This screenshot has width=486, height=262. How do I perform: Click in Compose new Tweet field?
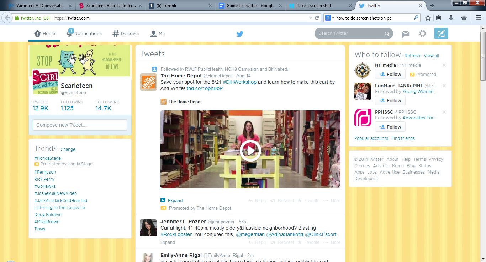[x=80, y=125]
